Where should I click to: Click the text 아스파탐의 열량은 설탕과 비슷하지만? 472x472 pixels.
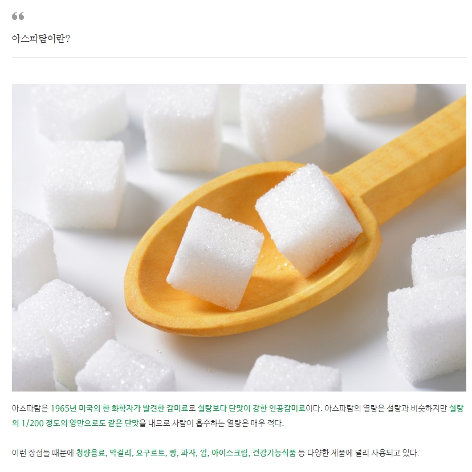click(385, 409)
